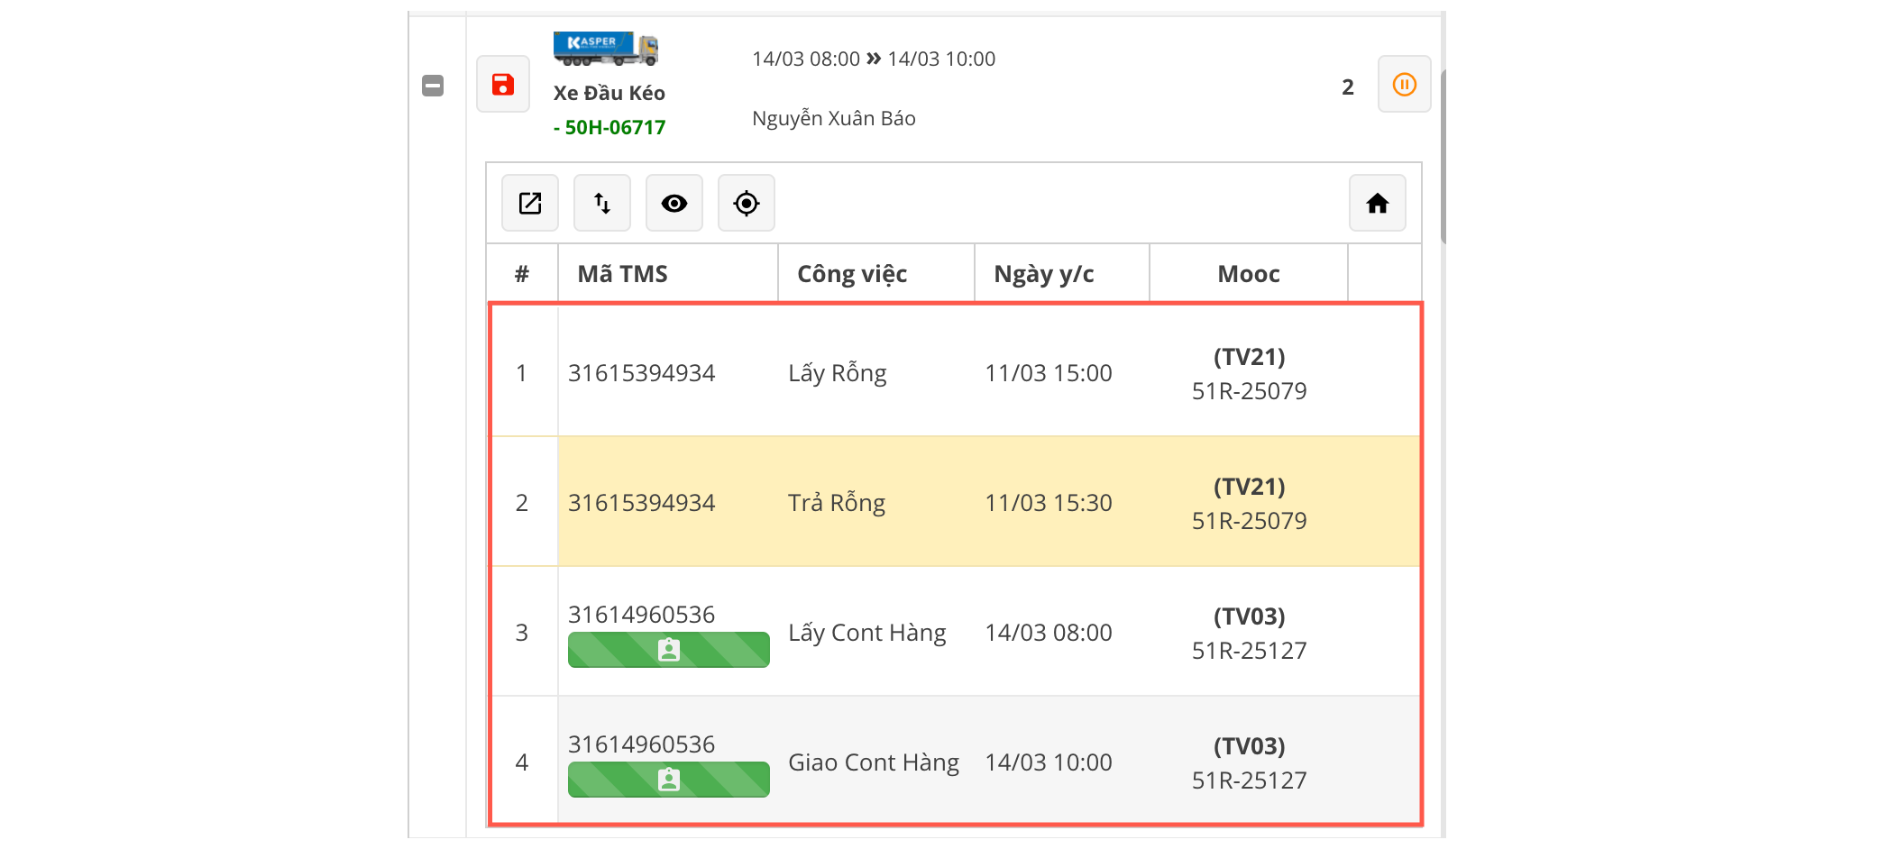Click the green driver badge in row 3
This screenshot has width=1888, height=858.
[668, 650]
